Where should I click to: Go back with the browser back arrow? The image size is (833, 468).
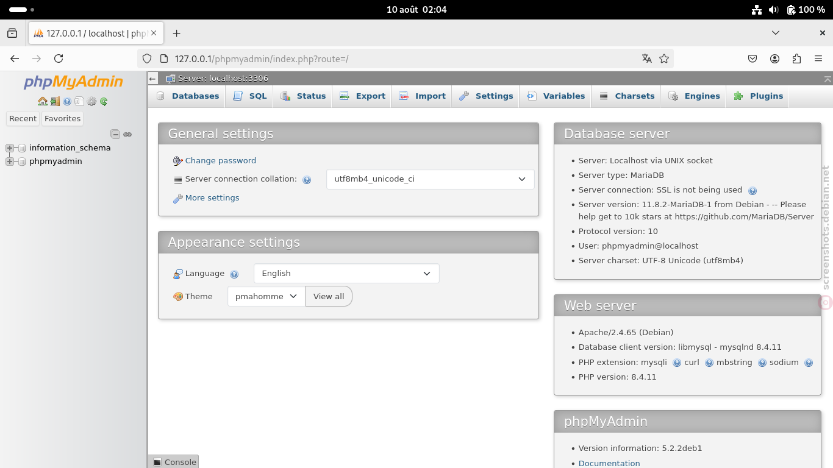pos(15,58)
